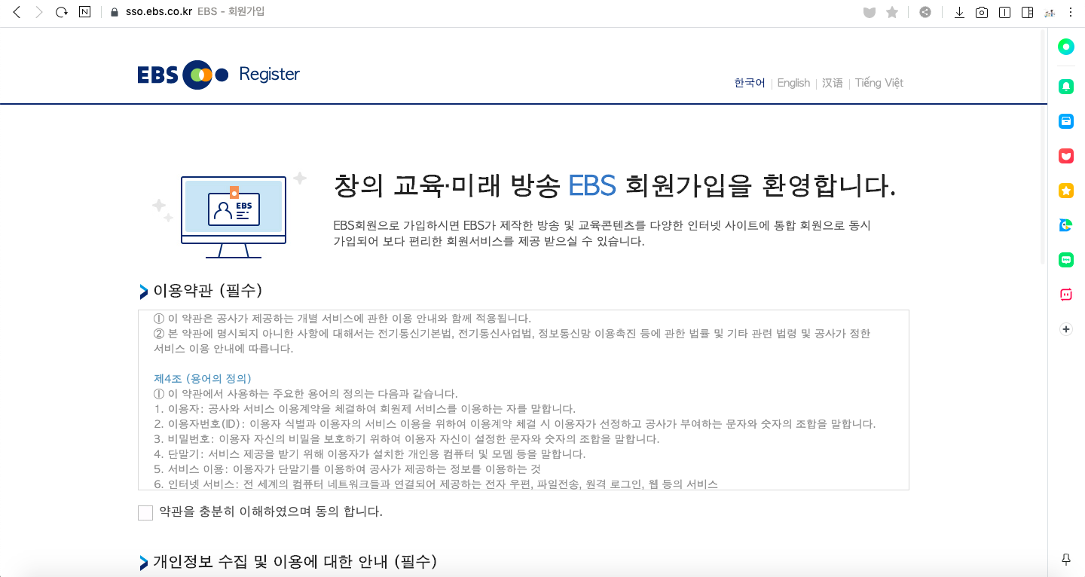Viewport: 1085px width, 577px height.
Task: Check the 약관을 충분히 이해하였으며 동의 합니다 box
Action: [145, 513]
